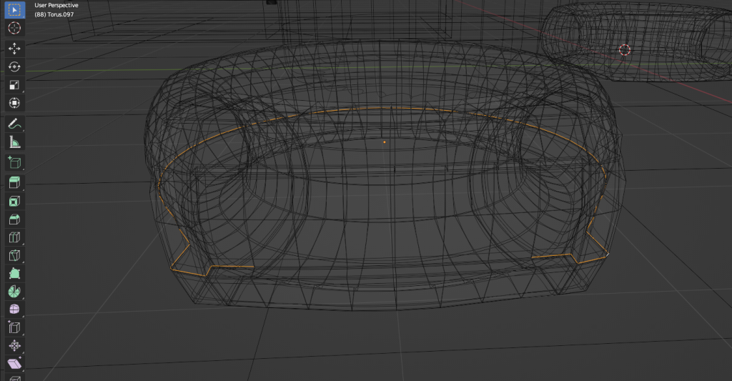Activate the Cursor tool in the toolbar

[14, 29]
